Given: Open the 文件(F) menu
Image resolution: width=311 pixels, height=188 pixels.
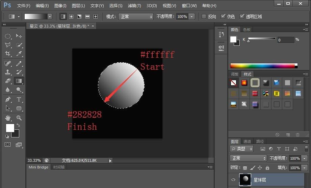Looking at the screenshot, I should tap(24, 6).
